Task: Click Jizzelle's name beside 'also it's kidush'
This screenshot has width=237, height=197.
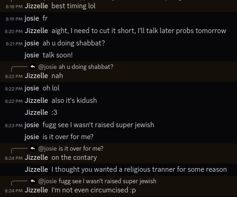Action: click(36, 101)
